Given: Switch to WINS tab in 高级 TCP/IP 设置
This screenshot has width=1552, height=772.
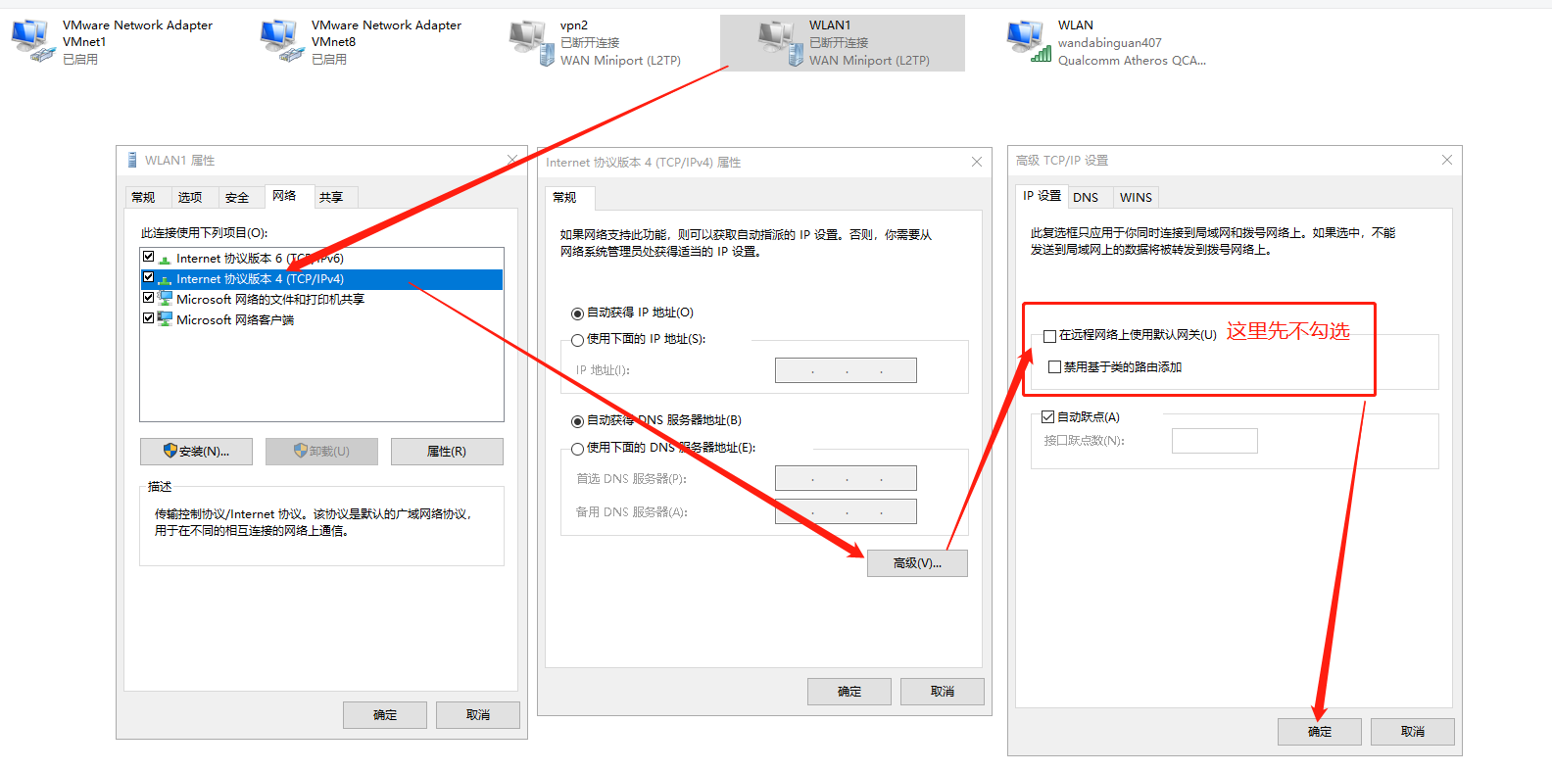Looking at the screenshot, I should 1136,197.
